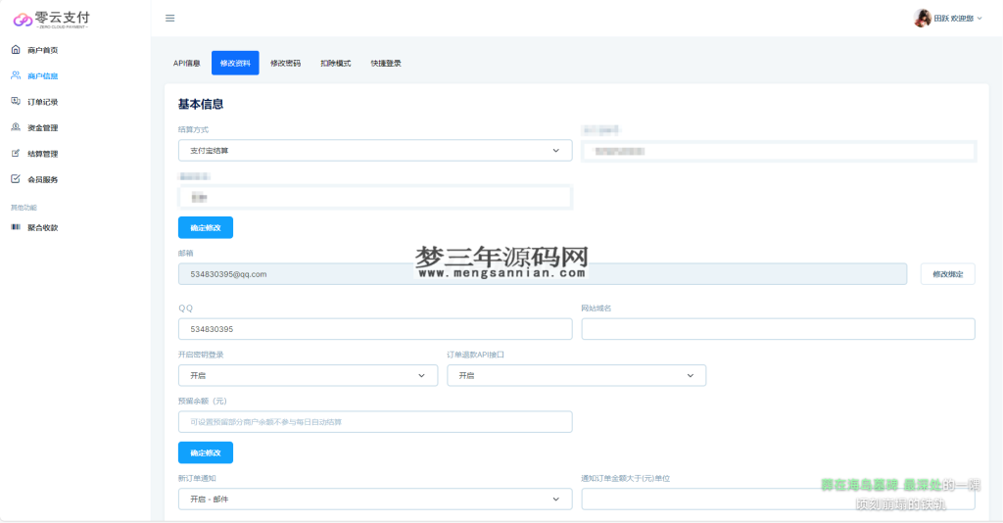Switch to the 修改密码 tab
Viewport: 1003px width, 523px height.
[285, 63]
